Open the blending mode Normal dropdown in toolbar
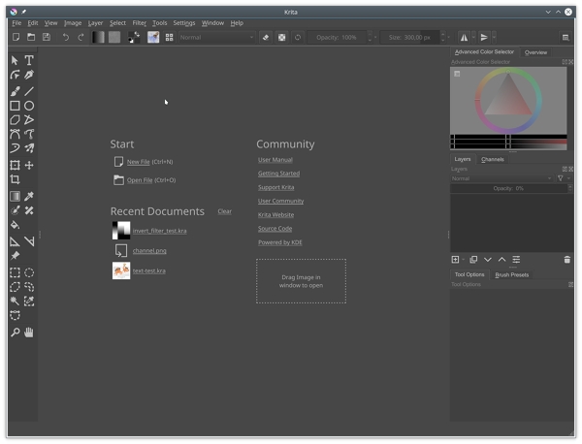This screenshot has width=582, height=444. [217, 37]
